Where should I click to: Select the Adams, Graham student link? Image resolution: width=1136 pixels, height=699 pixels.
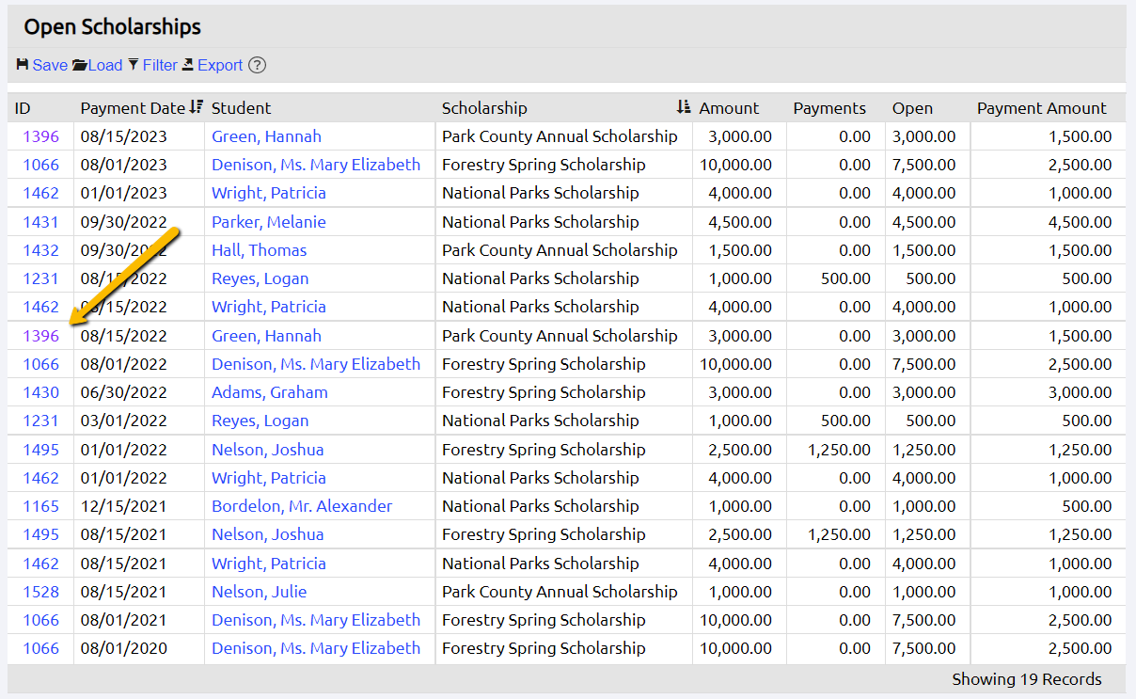(269, 392)
